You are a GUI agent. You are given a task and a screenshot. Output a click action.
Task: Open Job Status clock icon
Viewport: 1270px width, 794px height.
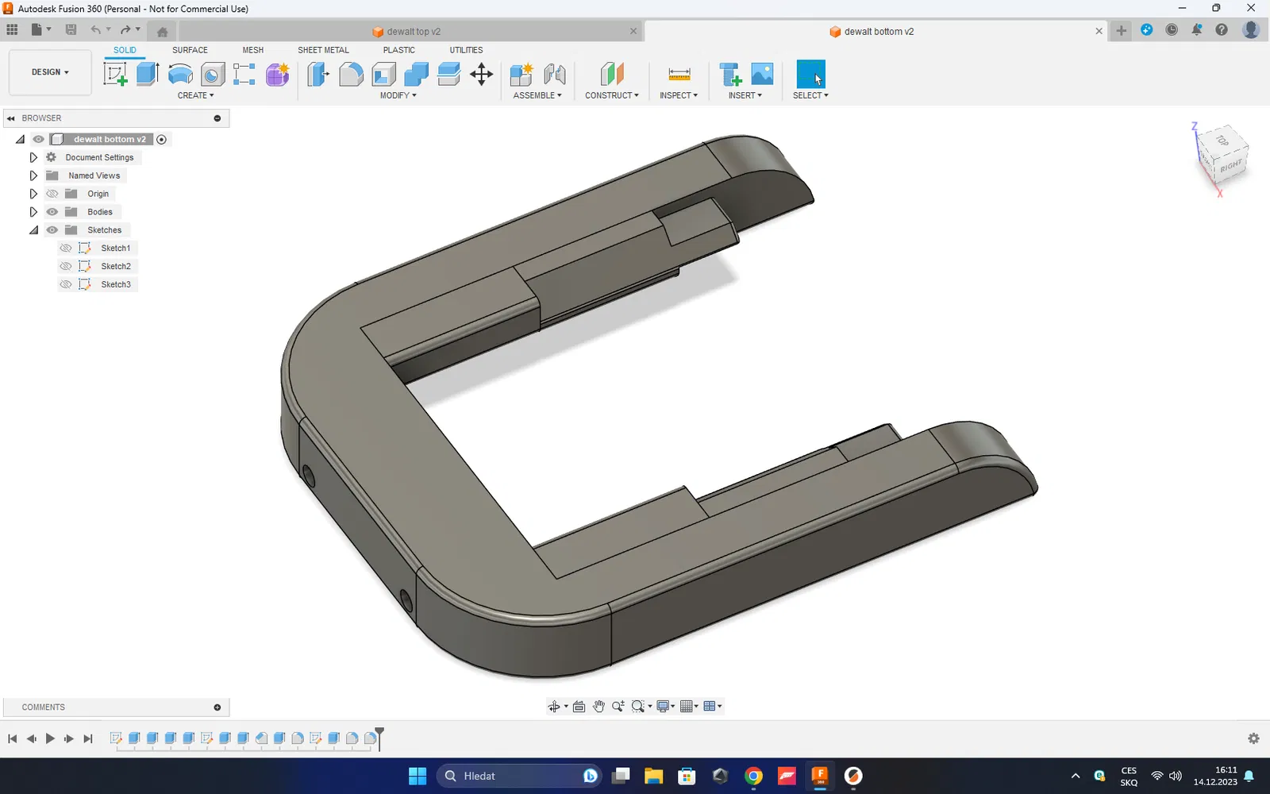1172,30
